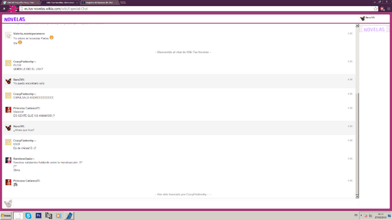Select the text 'ES GENTE QUE NO AMAMOS! (?'
Viewport: 392px width, 220px height.
point(34,116)
